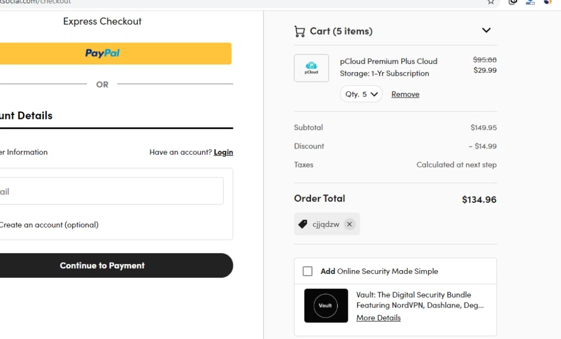561x339 pixels.
Task: Click the coupon tag icon
Action: [x=303, y=224]
